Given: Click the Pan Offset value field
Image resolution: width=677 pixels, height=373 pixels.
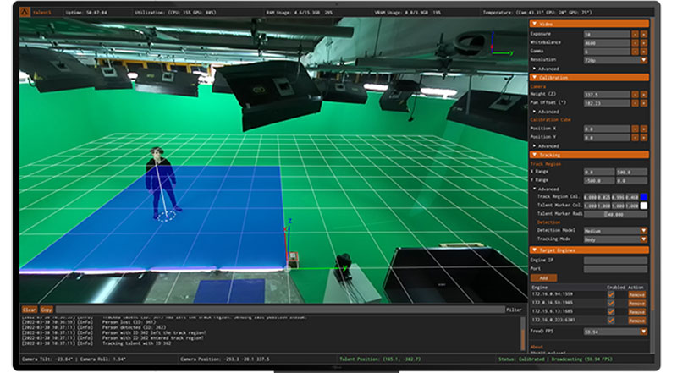Looking at the screenshot, I should pos(607,102).
